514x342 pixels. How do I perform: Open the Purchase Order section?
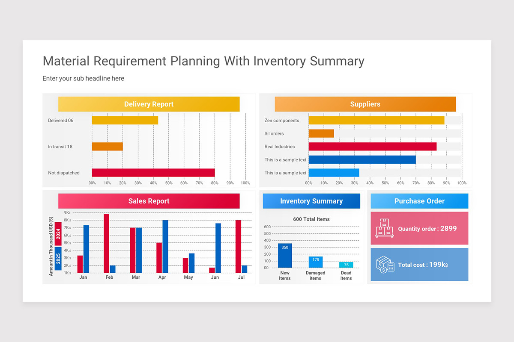(419, 201)
